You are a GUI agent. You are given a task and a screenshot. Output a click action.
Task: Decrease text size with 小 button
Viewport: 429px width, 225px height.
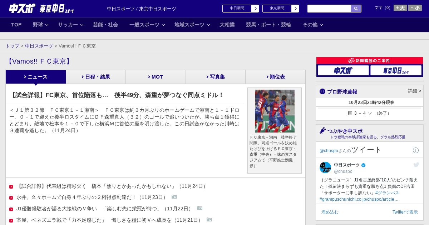415,8
